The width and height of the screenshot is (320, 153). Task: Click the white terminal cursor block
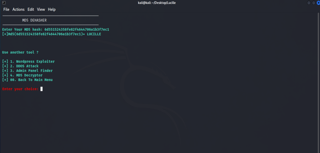tap(42, 89)
